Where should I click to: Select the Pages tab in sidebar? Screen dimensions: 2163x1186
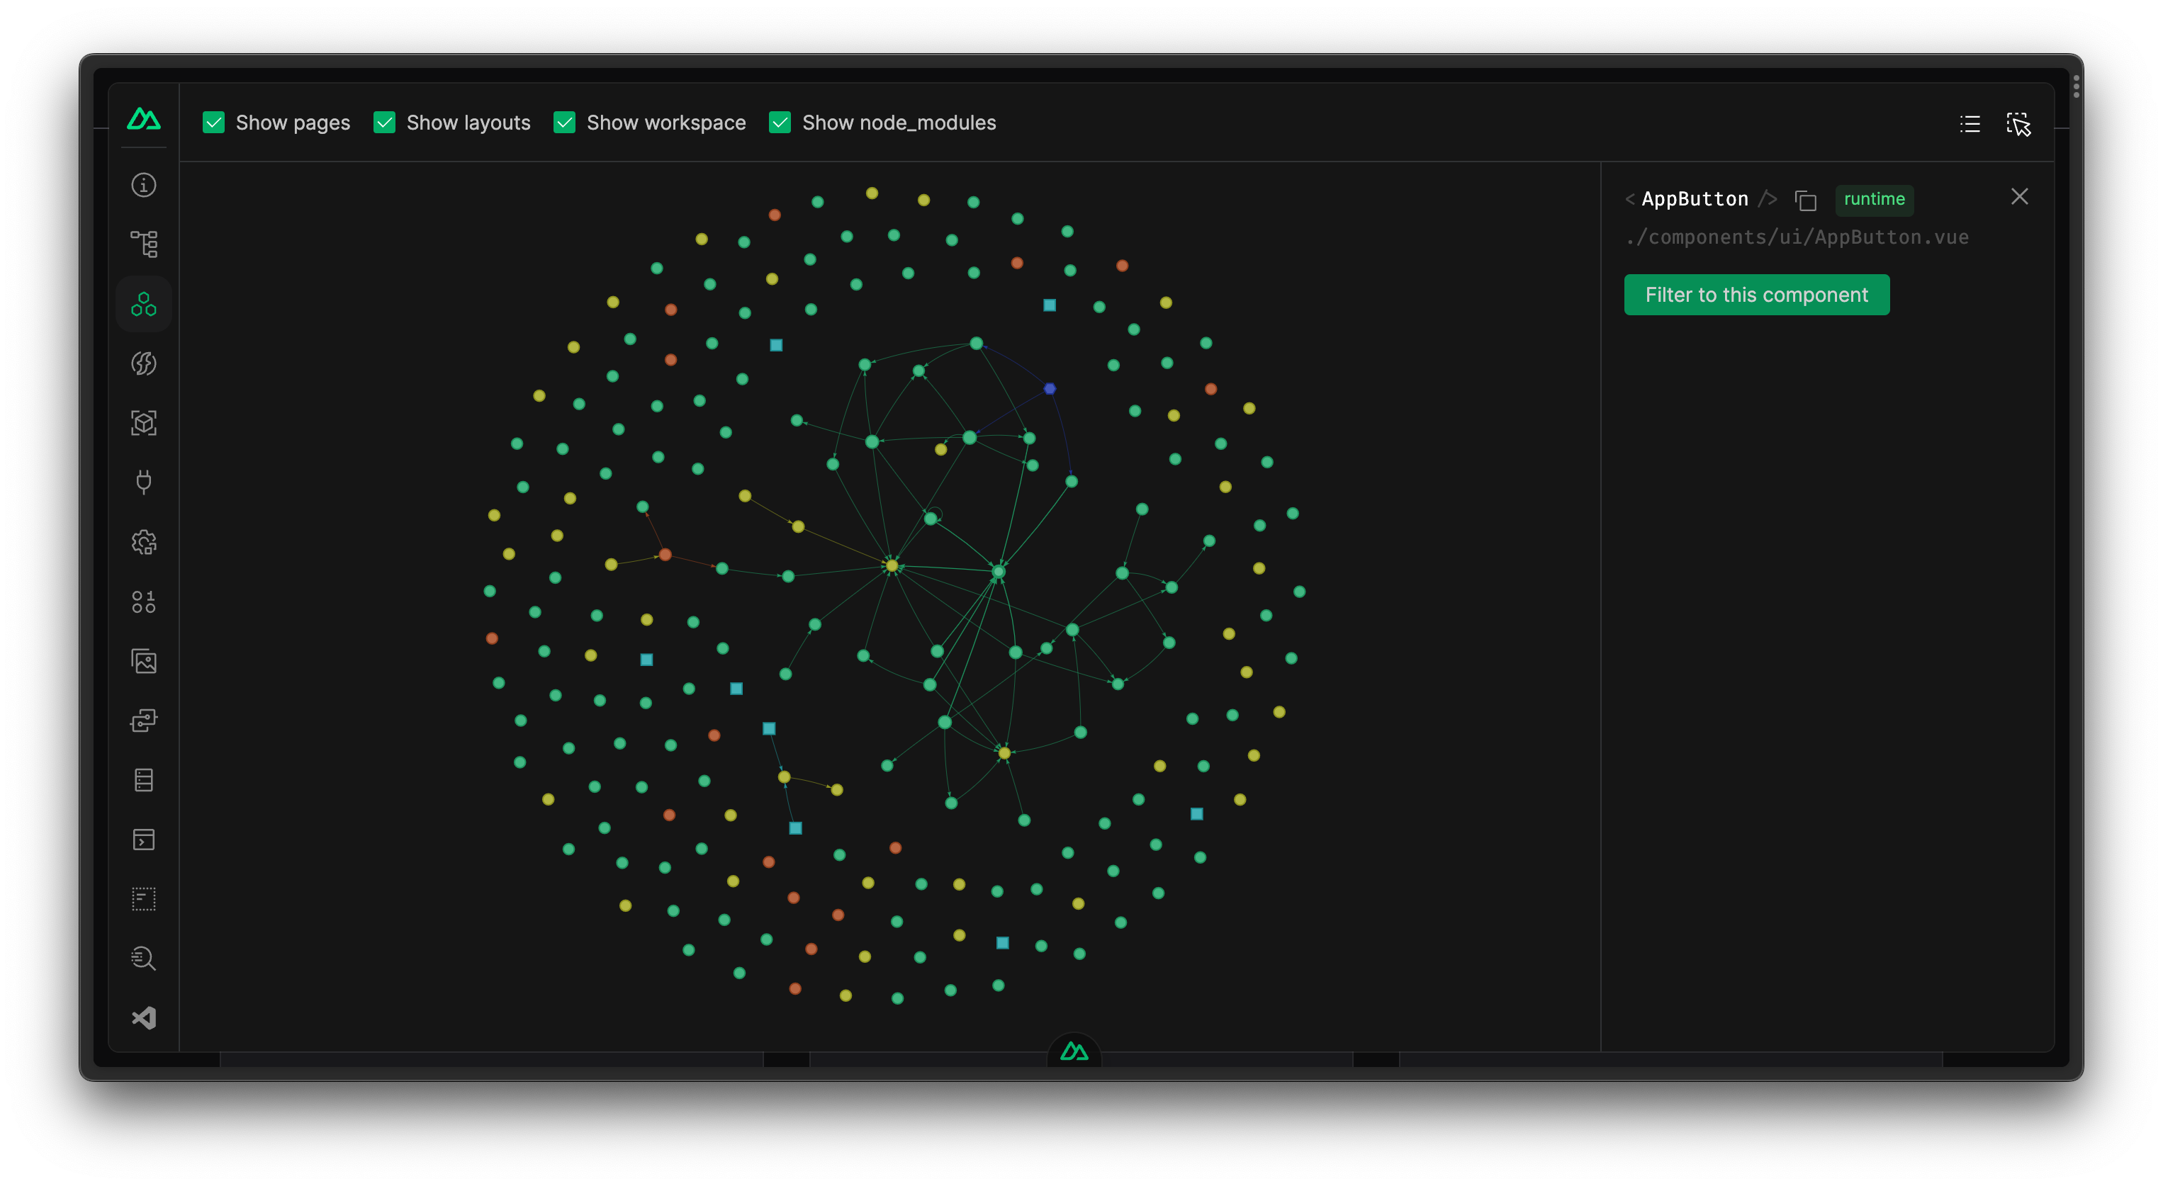point(144,244)
